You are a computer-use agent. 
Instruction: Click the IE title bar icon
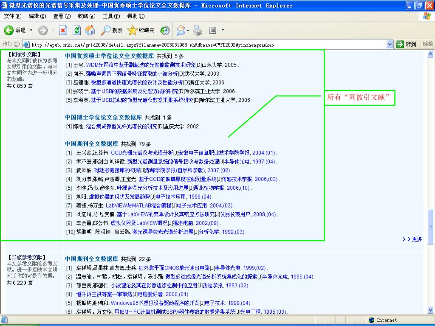pos(4,5)
